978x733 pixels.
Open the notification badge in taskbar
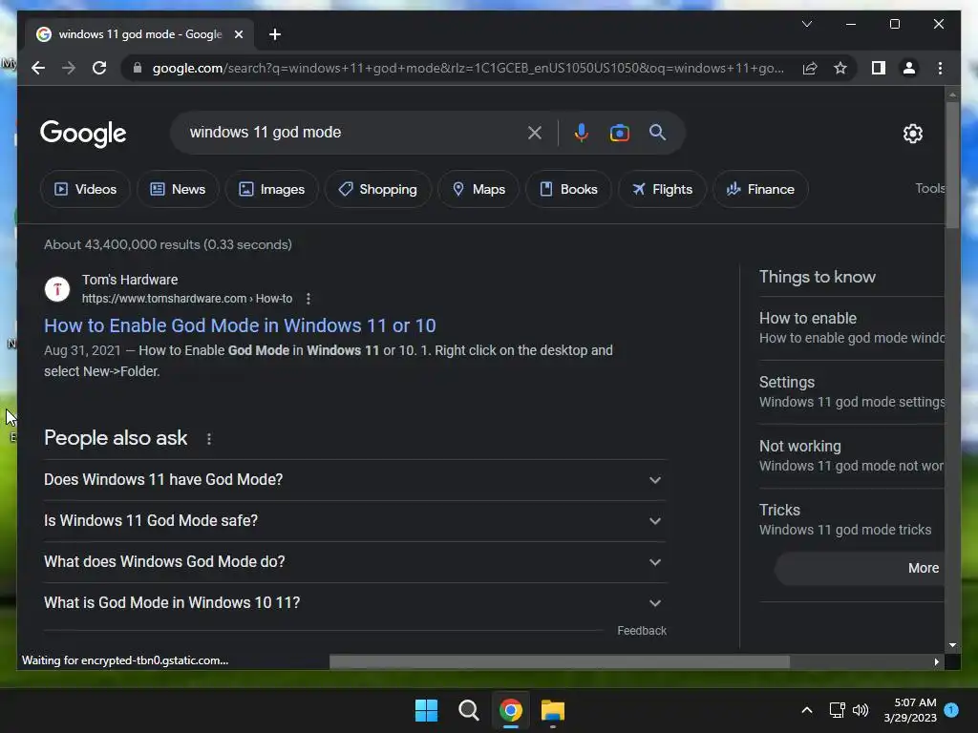coord(951,710)
